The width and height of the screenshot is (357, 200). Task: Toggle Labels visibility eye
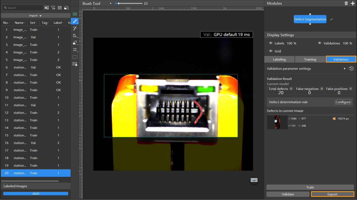pos(271,43)
